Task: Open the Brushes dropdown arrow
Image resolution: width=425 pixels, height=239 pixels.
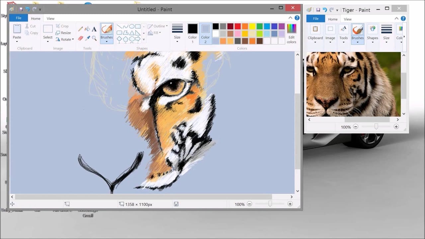Action: pyautogui.click(x=107, y=41)
